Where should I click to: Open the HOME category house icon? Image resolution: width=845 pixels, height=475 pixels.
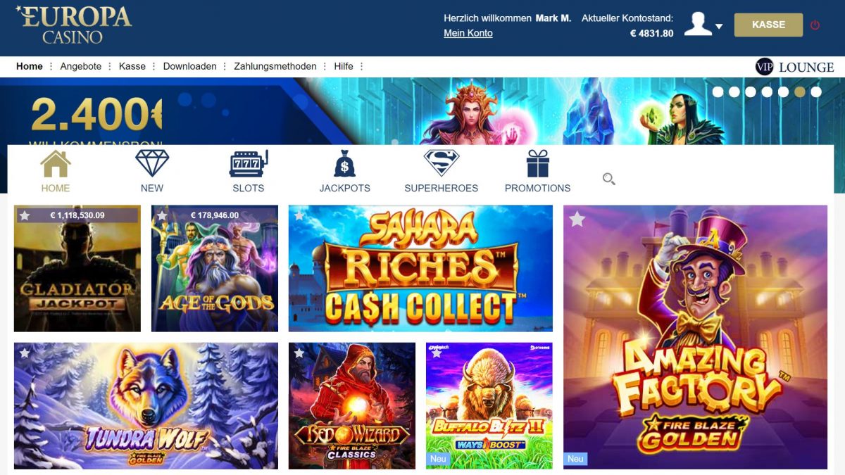[56, 164]
